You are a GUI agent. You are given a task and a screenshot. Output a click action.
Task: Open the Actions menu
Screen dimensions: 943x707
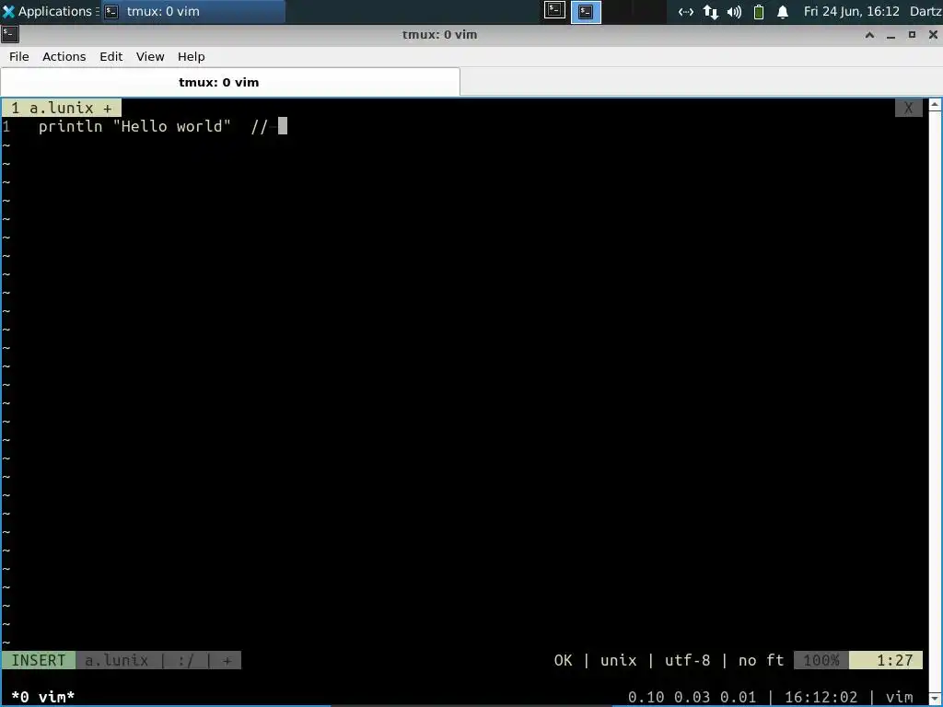coord(64,56)
